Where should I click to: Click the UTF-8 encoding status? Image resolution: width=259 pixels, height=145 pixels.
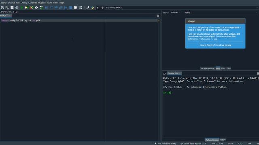pyautogui.click(x=230, y=143)
